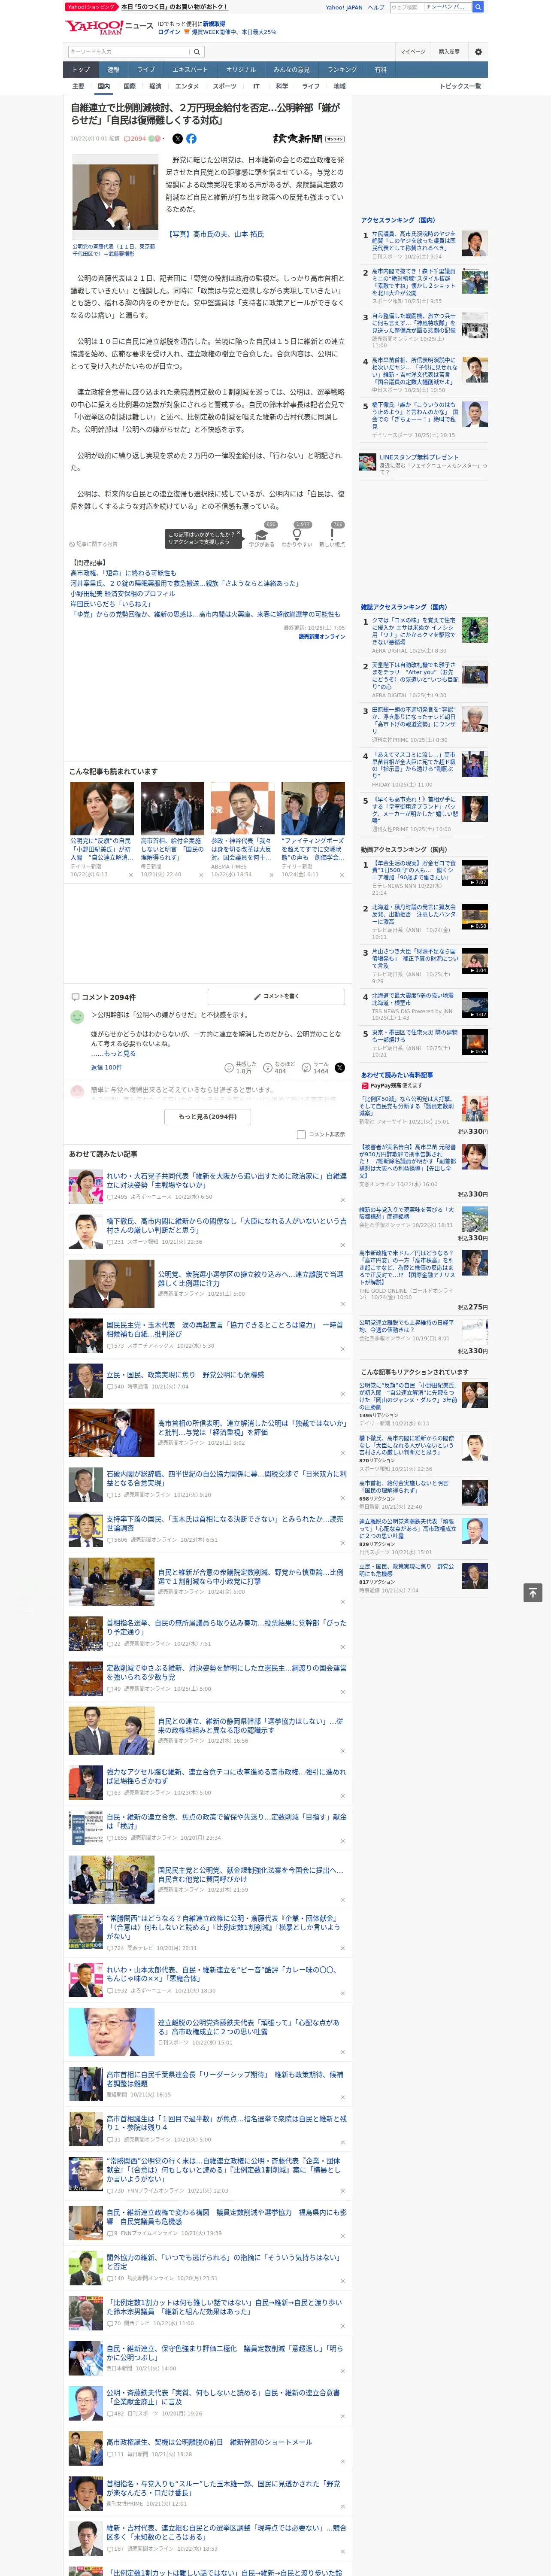Open the article's main photo thumbnail
The width and height of the screenshot is (551, 2576).
pyautogui.click(x=115, y=197)
